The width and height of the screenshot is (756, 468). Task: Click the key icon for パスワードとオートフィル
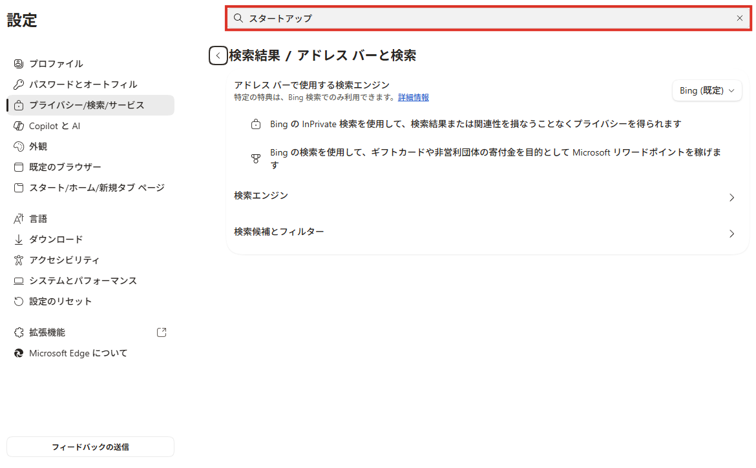18,85
